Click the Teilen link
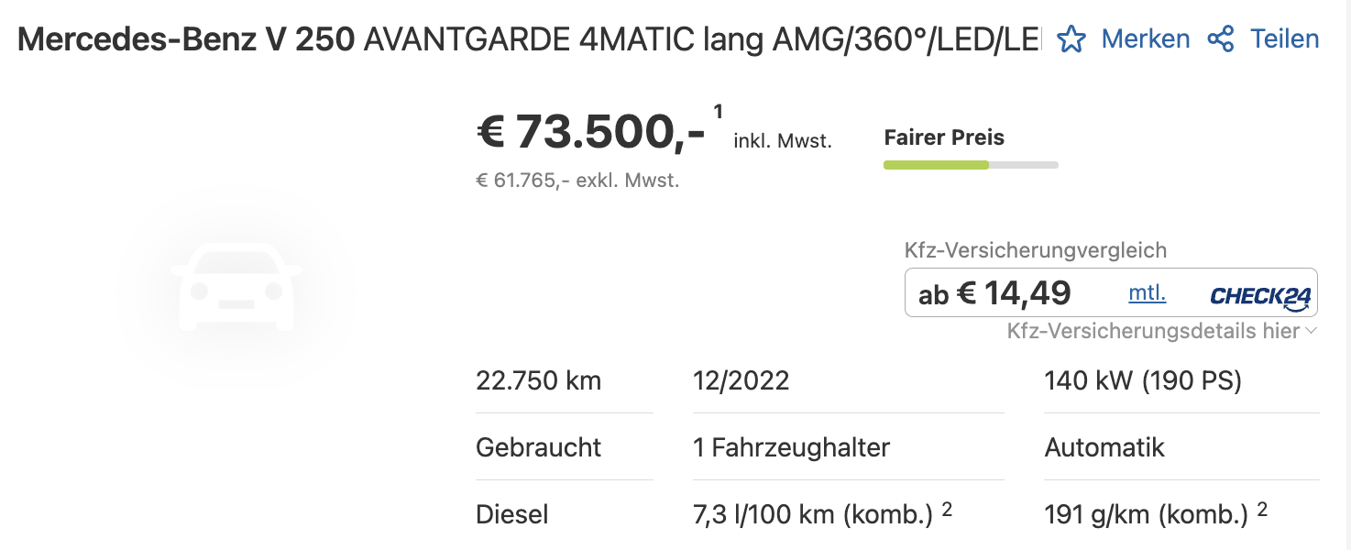 pyautogui.click(x=1284, y=39)
